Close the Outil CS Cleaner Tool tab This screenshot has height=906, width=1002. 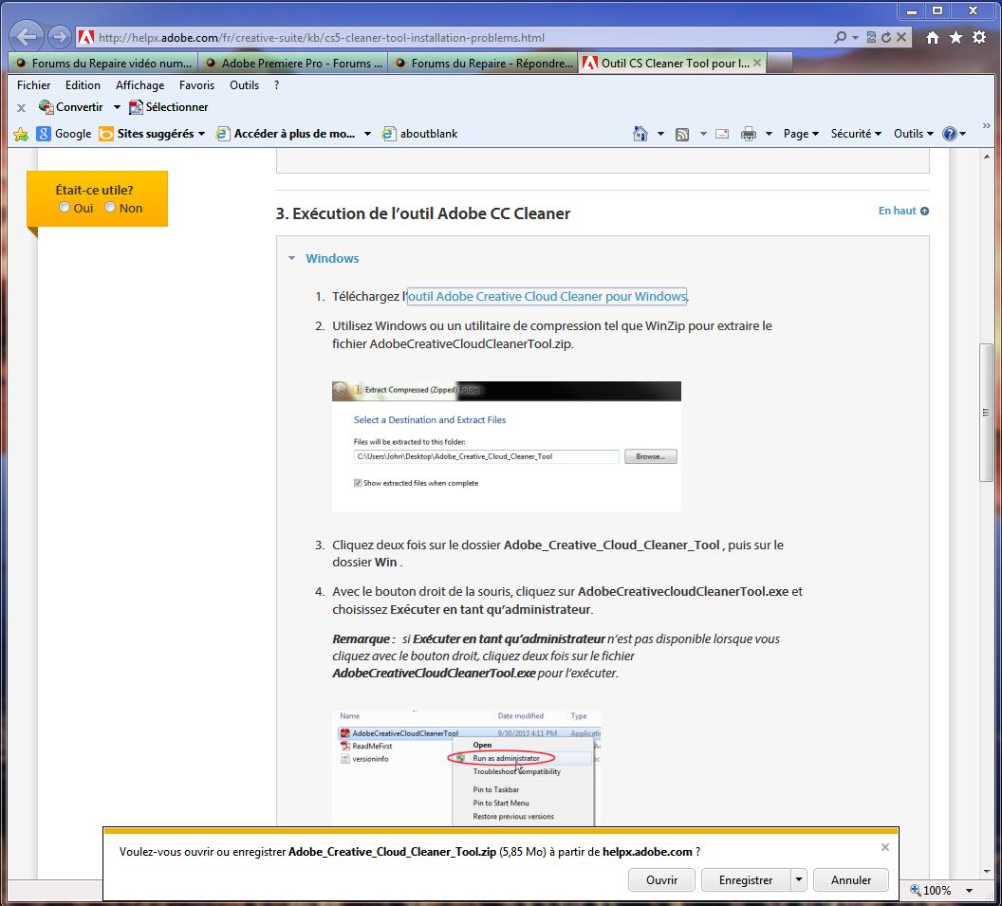pos(757,63)
